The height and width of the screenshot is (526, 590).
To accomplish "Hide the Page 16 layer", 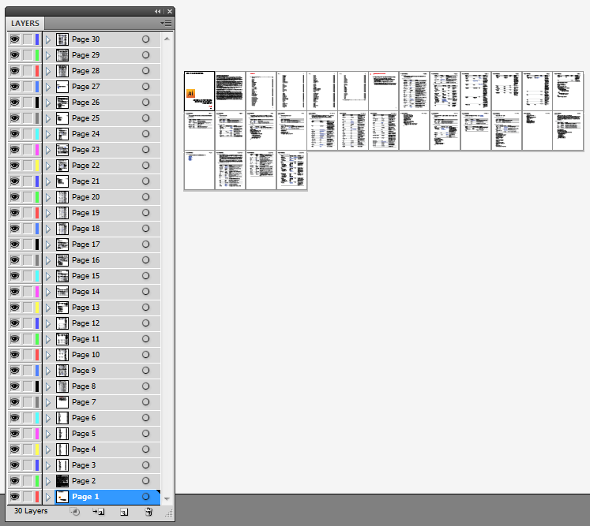I will pyautogui.click(x=15, y=260).
